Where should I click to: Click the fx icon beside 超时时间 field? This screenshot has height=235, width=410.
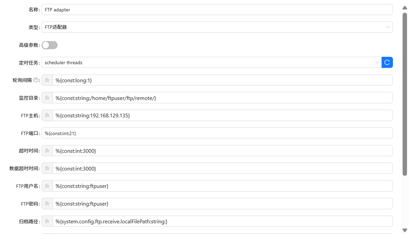point(47,151)
